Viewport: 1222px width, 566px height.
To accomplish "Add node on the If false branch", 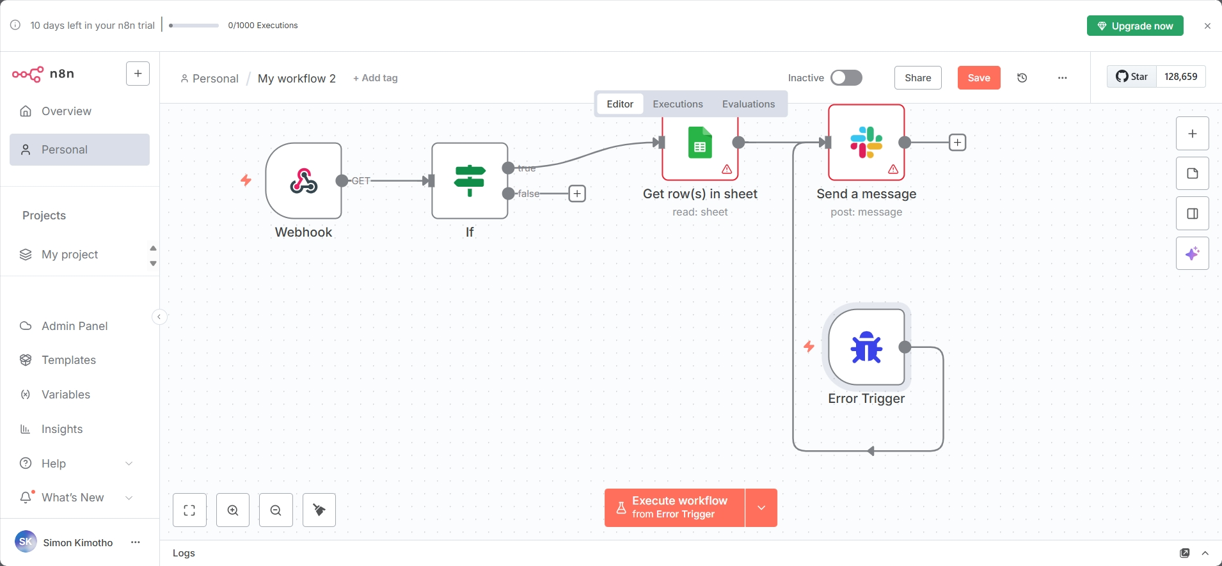I will coord(577,194).
